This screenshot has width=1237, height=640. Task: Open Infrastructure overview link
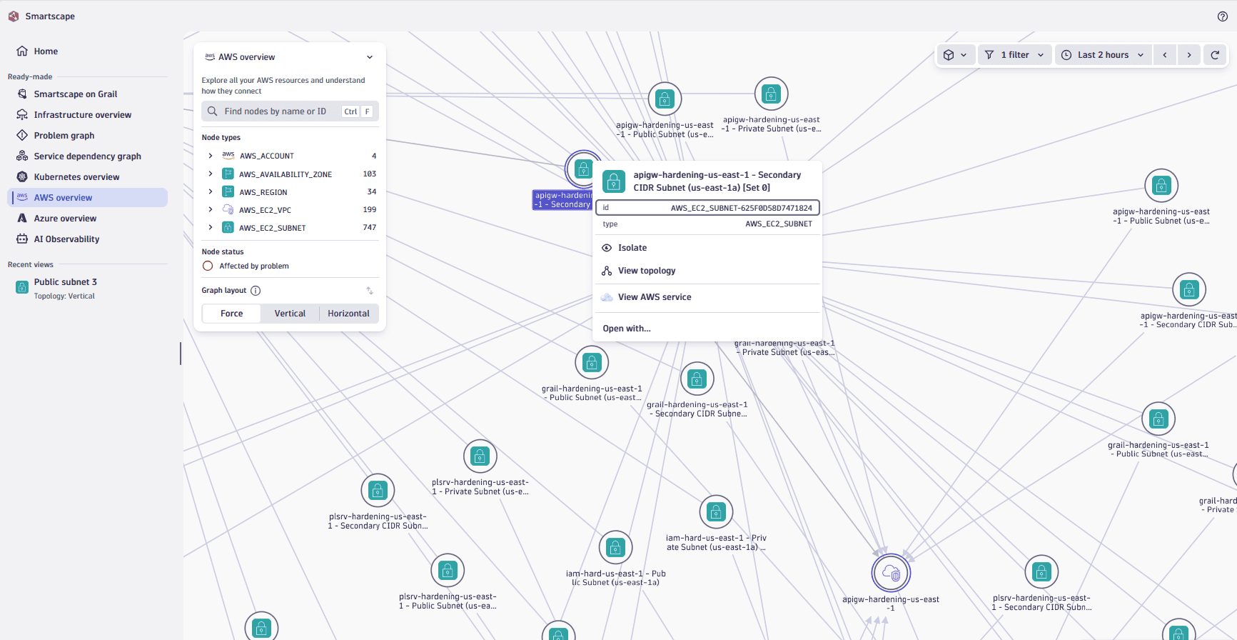88,115
